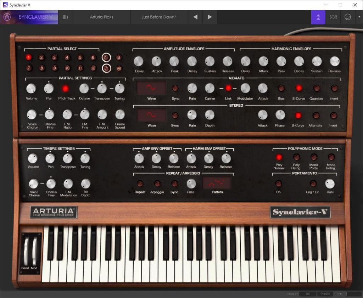Click the Arturia logo menu icon
The height and width of the screenshot is (298, 363).
pos(7,17)
